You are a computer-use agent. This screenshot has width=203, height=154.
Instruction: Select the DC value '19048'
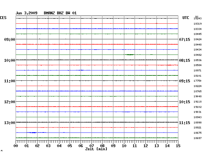(x=198, y=96)
